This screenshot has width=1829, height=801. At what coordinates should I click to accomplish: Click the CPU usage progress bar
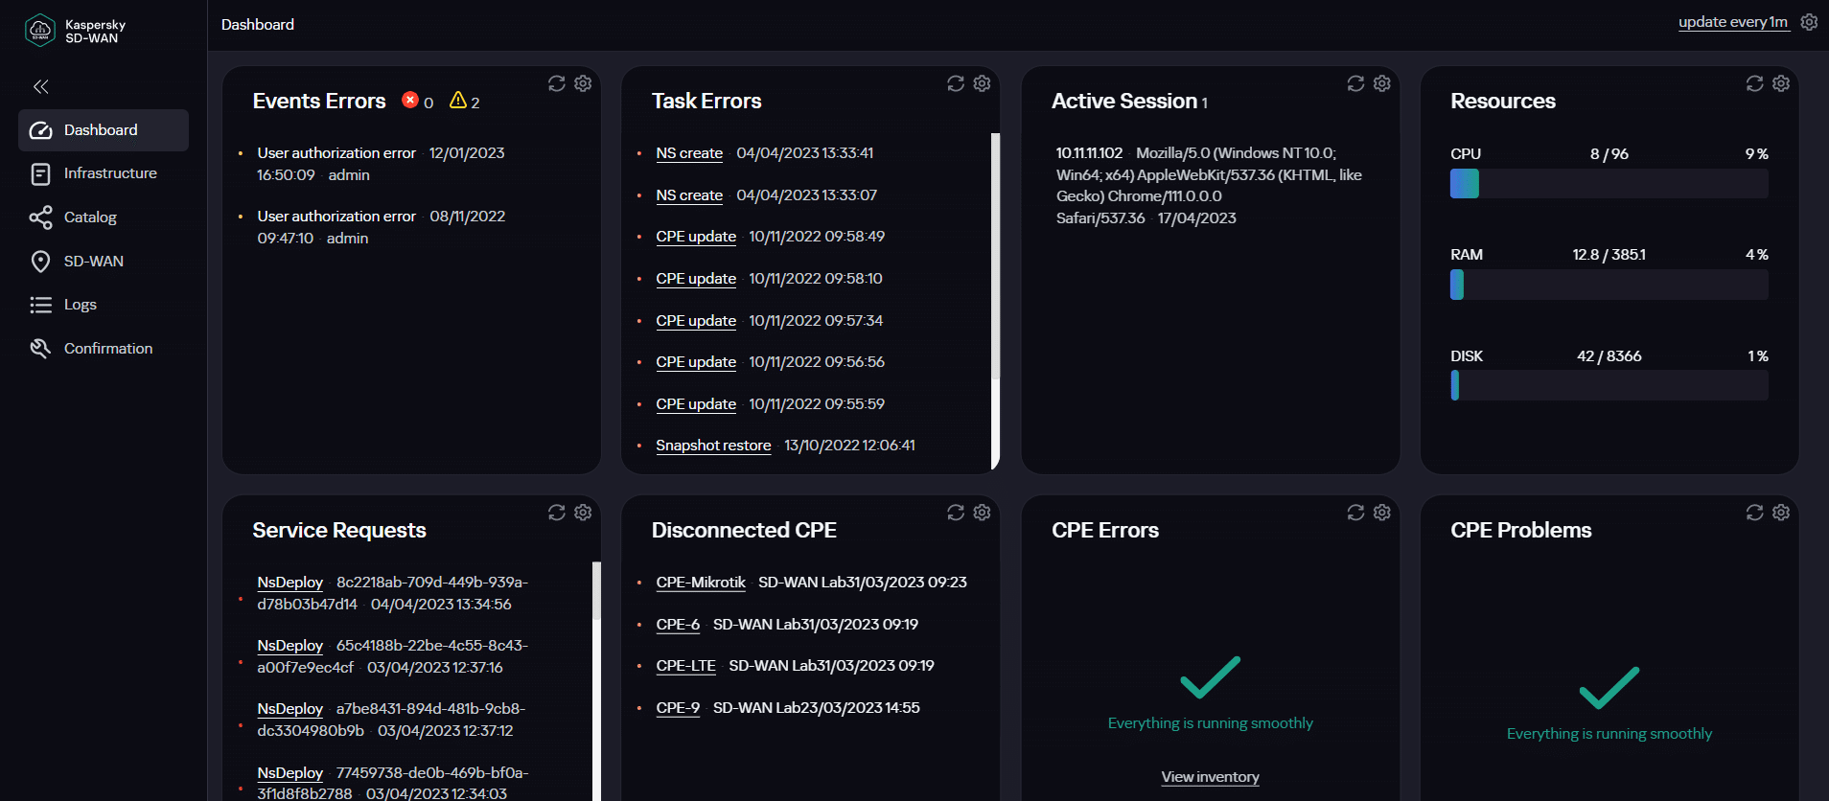[1609, 184]
